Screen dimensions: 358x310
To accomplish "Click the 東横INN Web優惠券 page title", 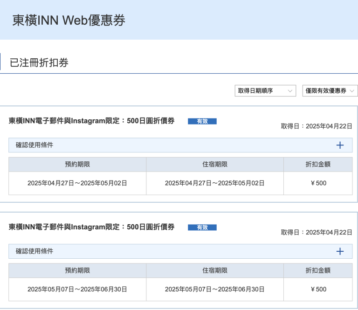I will pyautogui.click(x=69, y=21).
